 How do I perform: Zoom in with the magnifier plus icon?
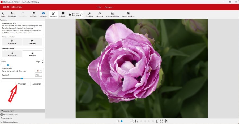click(x=132, y=121)
